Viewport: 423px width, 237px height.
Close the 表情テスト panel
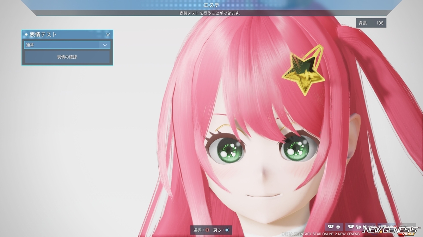pos(108,35)
